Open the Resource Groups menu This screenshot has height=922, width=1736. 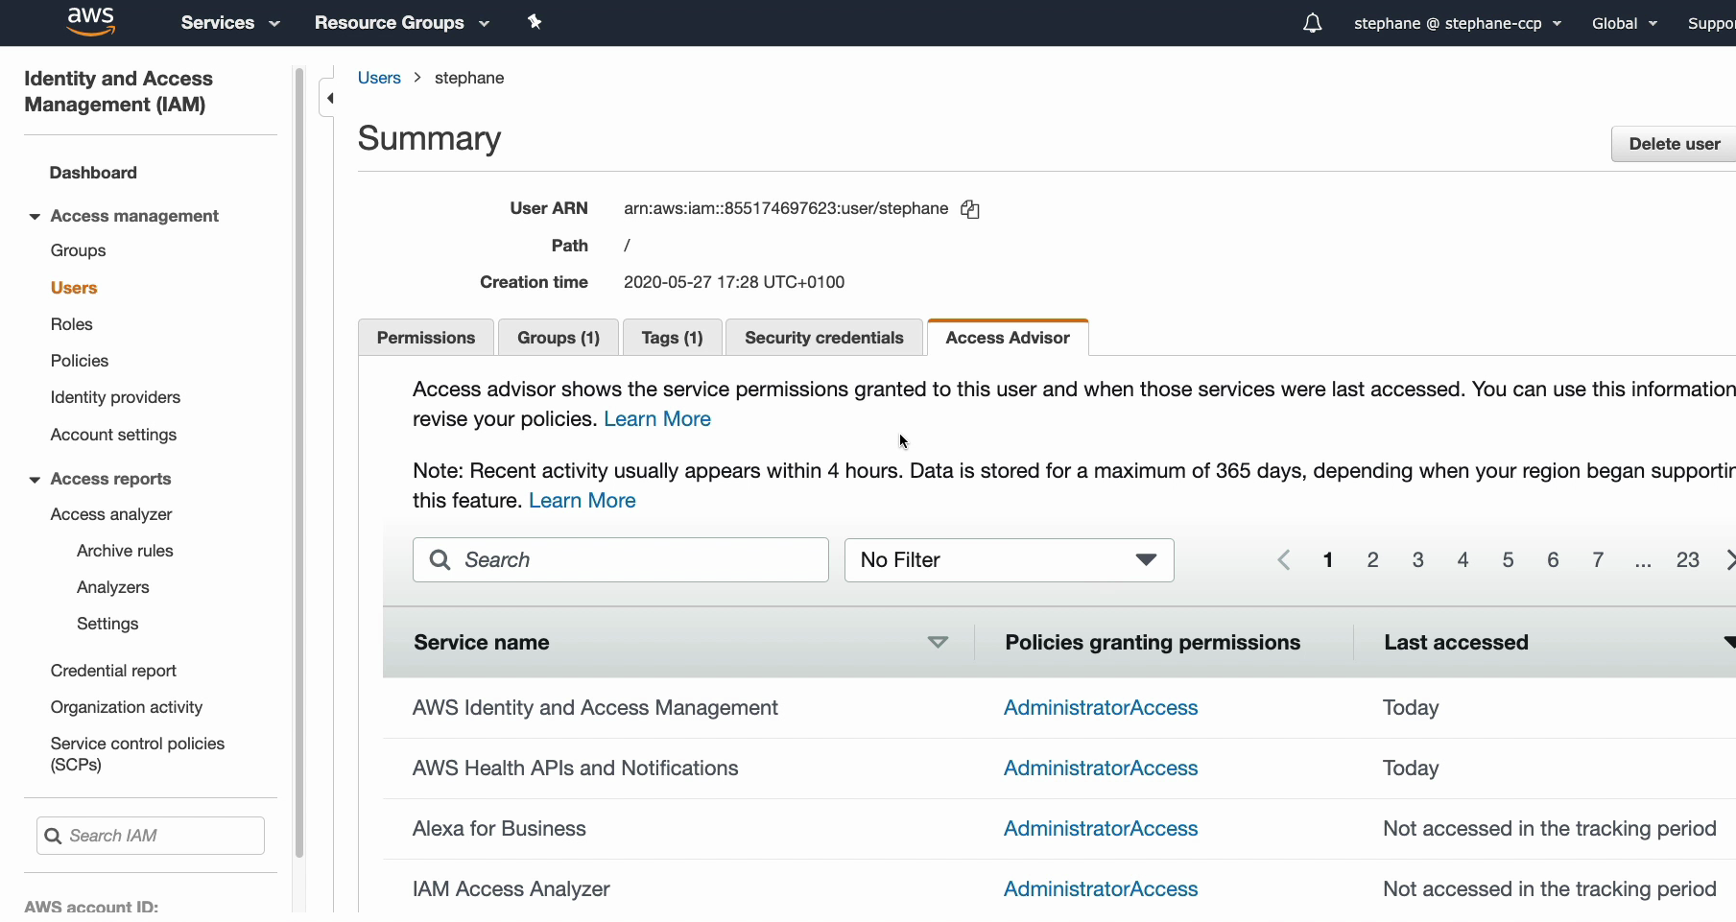[x=402, y=22]
